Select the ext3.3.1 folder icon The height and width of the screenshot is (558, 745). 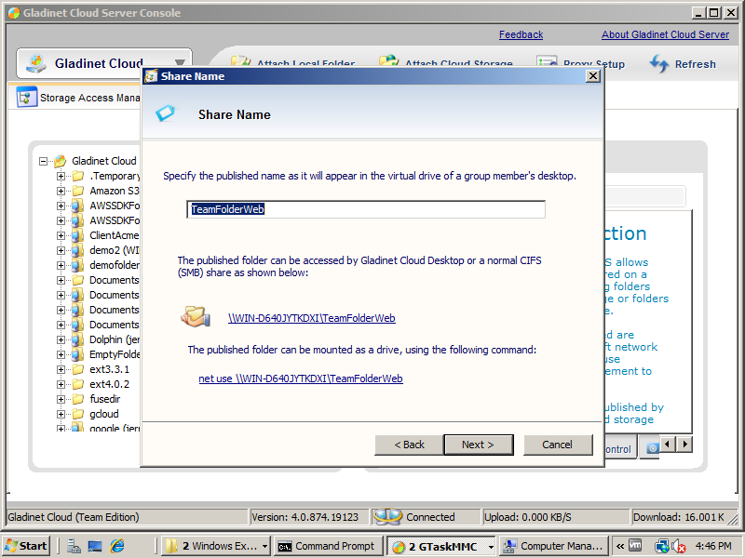[78, 369]
